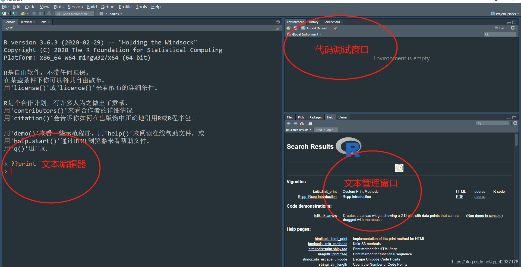
Task: Open the List view dropdown
Action: [x=501, y=28]
